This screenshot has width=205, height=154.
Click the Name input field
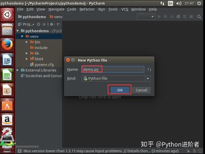(x=113, y=70)
